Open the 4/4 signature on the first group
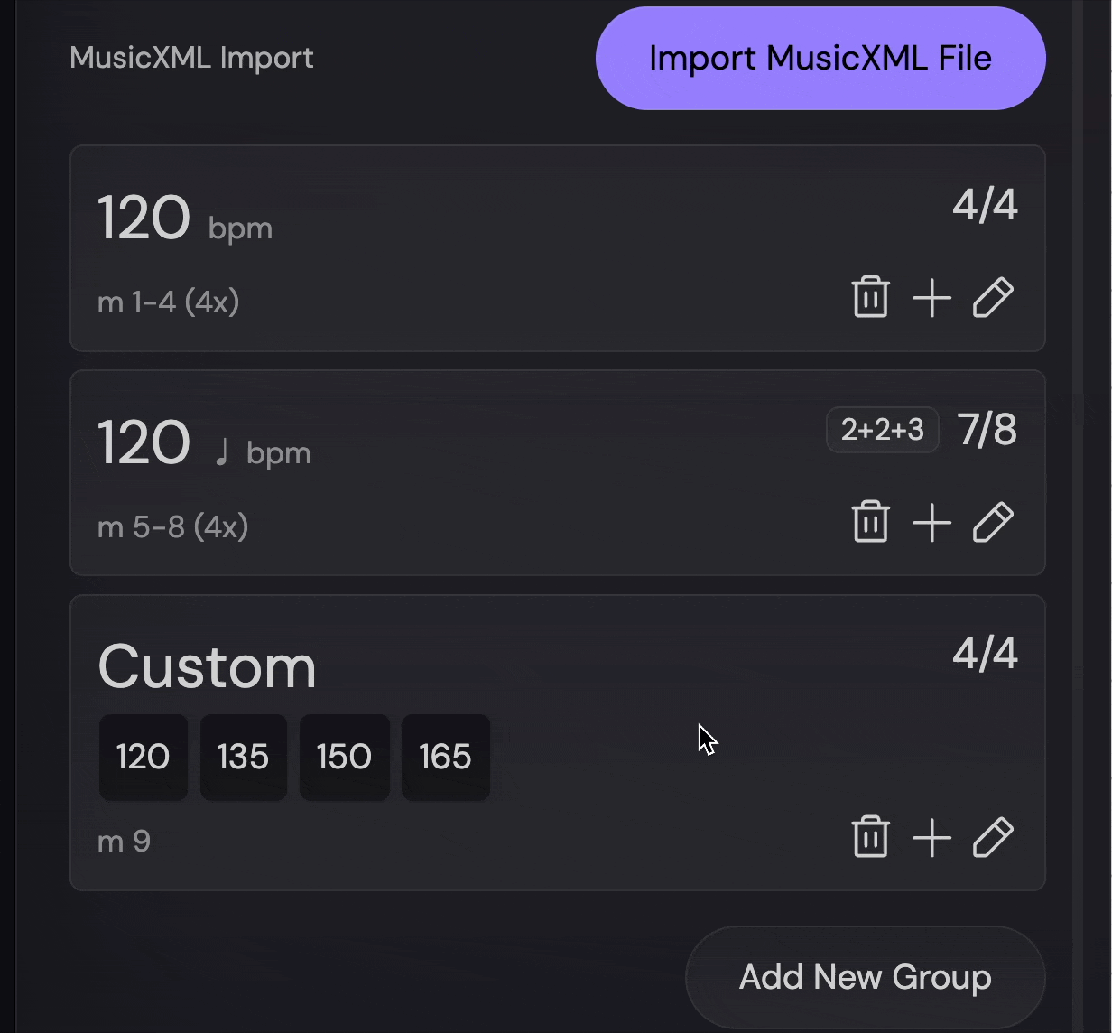Screen dimensions: 1112x1033 point(985,204)
